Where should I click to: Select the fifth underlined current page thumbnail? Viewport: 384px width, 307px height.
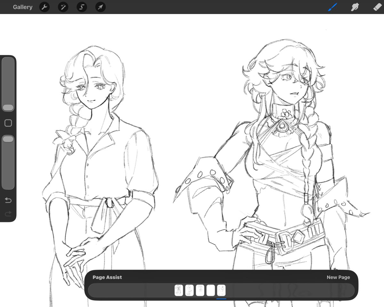[221, 290]
